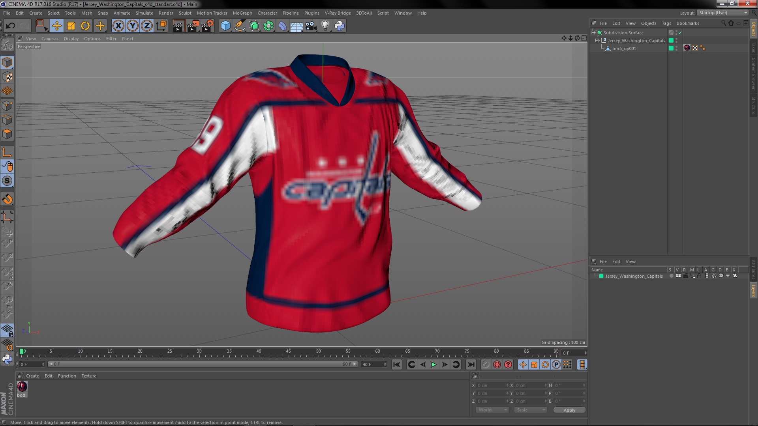Viewport: 758px width, 426px height.
Task: Add a Light object icon
Action: (x=325, y=26)
